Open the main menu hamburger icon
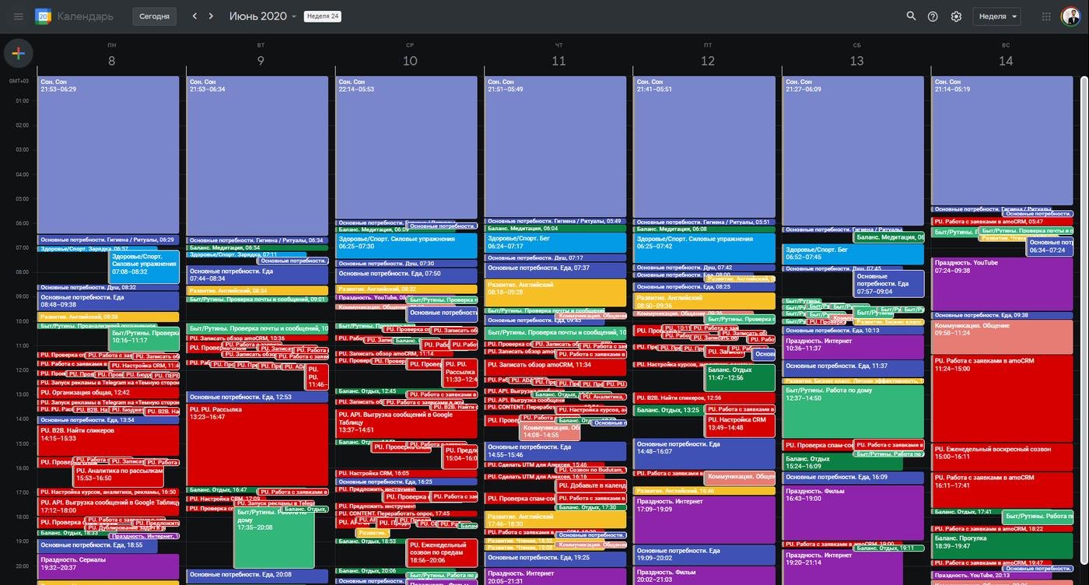 pos(18,16)
